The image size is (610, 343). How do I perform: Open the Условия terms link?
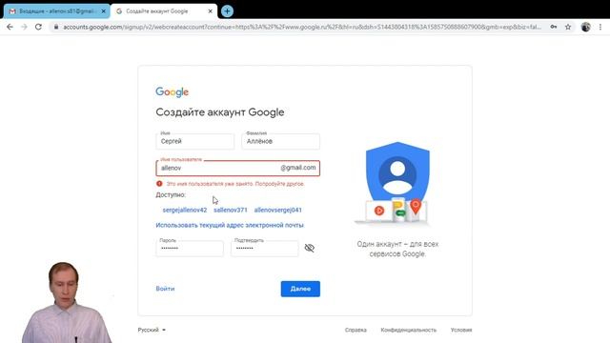coord(461,330)
